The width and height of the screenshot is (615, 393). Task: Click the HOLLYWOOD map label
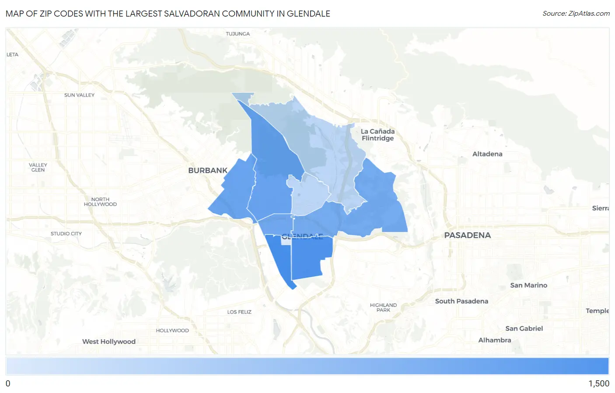[172, 330]
